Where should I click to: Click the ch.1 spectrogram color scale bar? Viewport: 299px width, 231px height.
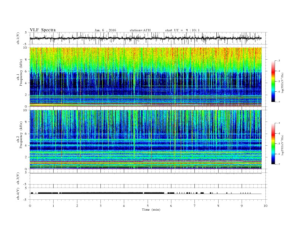tap(273, 81)
